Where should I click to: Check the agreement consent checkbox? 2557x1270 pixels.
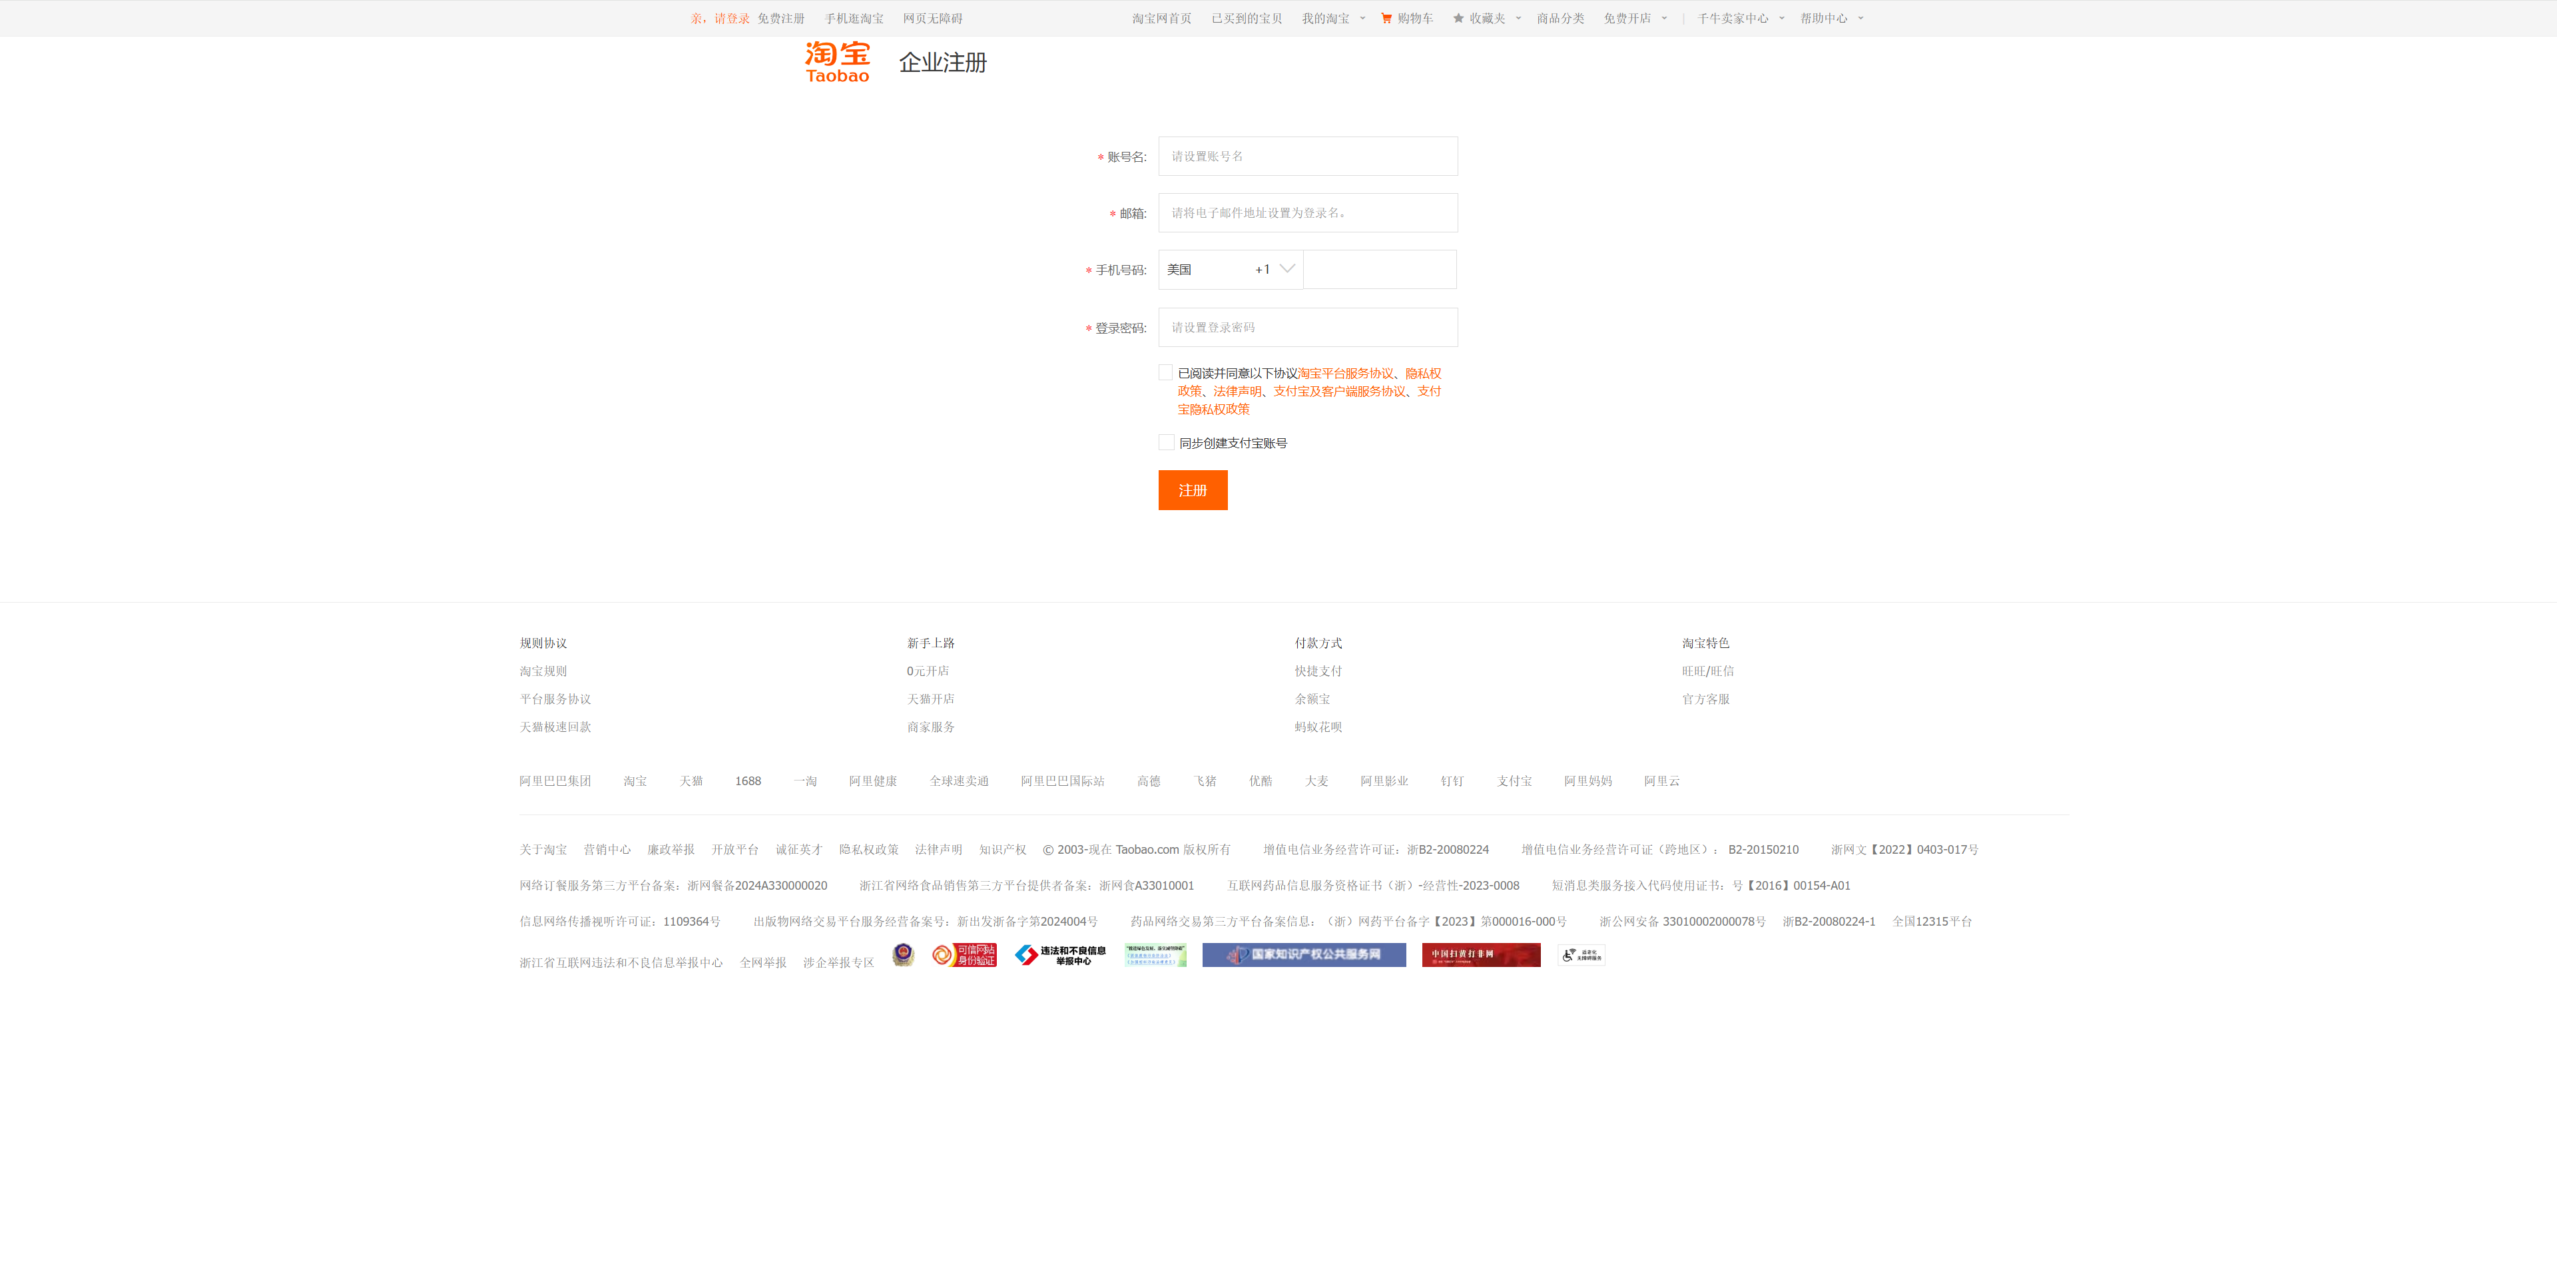tap(1167, 372)
